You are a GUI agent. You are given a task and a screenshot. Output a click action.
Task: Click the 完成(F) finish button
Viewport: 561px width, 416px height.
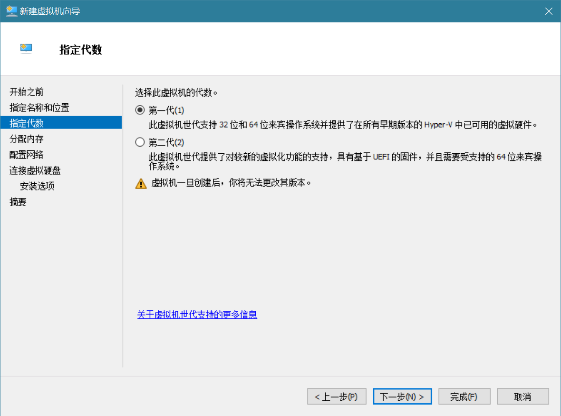[464, 396]
